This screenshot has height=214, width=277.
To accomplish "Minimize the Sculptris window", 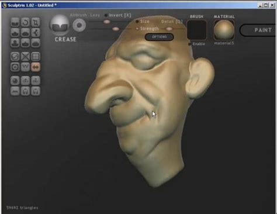I will click(261, 5).
